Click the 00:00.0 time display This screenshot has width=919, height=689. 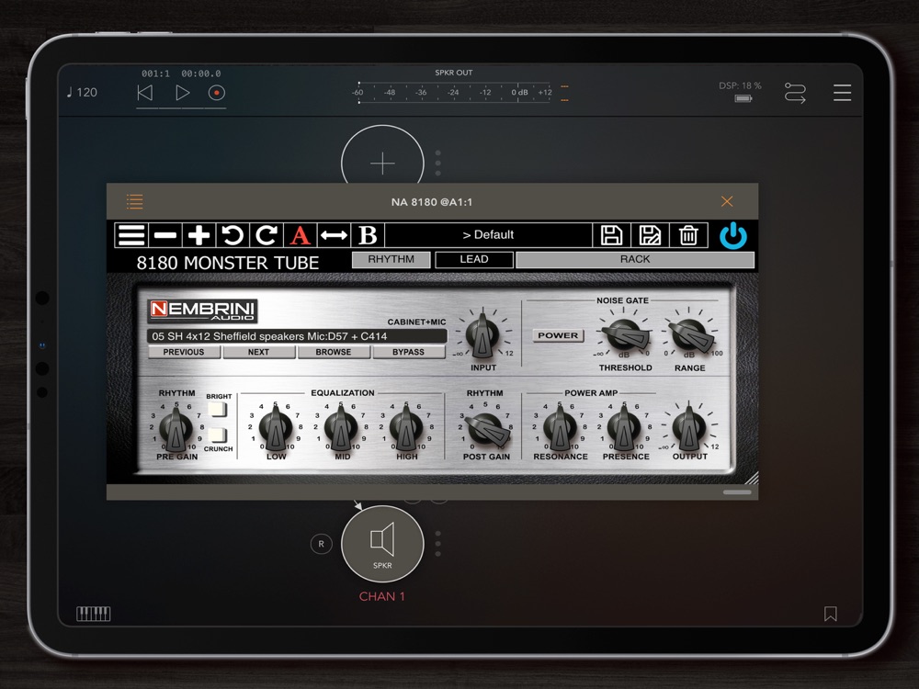pos(201,73)
